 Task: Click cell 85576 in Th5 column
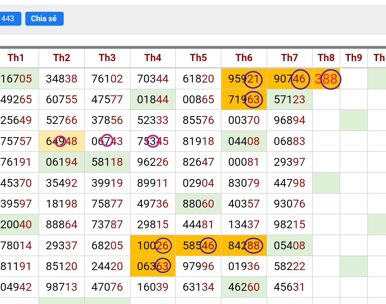pos(198,120)
